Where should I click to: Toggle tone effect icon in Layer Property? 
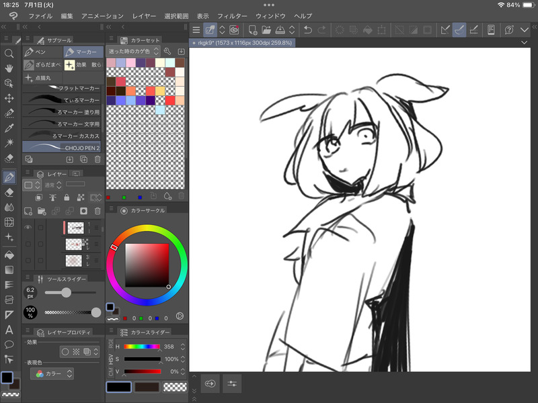(76, 351)
